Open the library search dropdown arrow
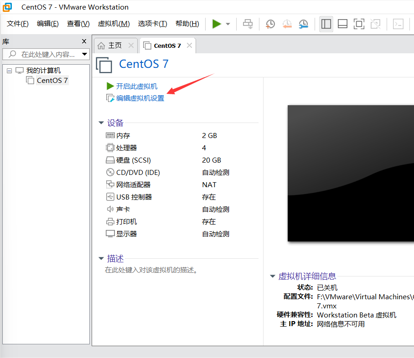This screenshot has height=358, width=414. (84, 54)
